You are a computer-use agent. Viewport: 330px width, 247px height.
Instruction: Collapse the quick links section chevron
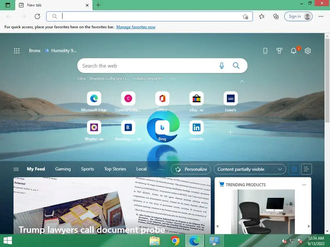[242, 81]
